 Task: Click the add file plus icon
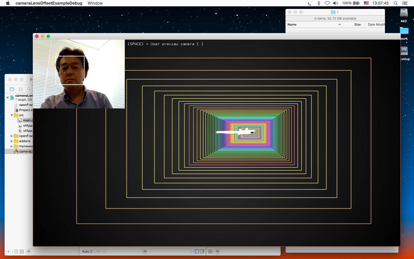[x=9, y=252]
